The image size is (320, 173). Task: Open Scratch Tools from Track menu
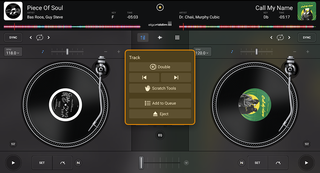160,88
